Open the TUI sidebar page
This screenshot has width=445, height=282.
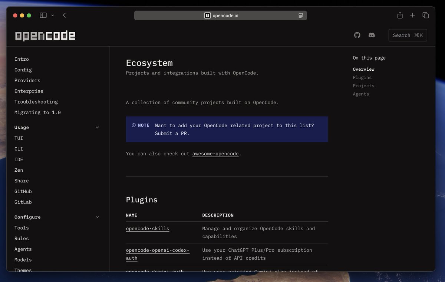[x=19, y=138]
